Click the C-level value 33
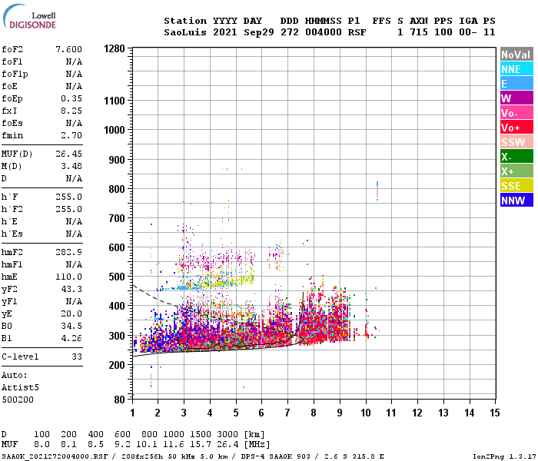Screen dimensions: 538x461 (x=77, y=357)
